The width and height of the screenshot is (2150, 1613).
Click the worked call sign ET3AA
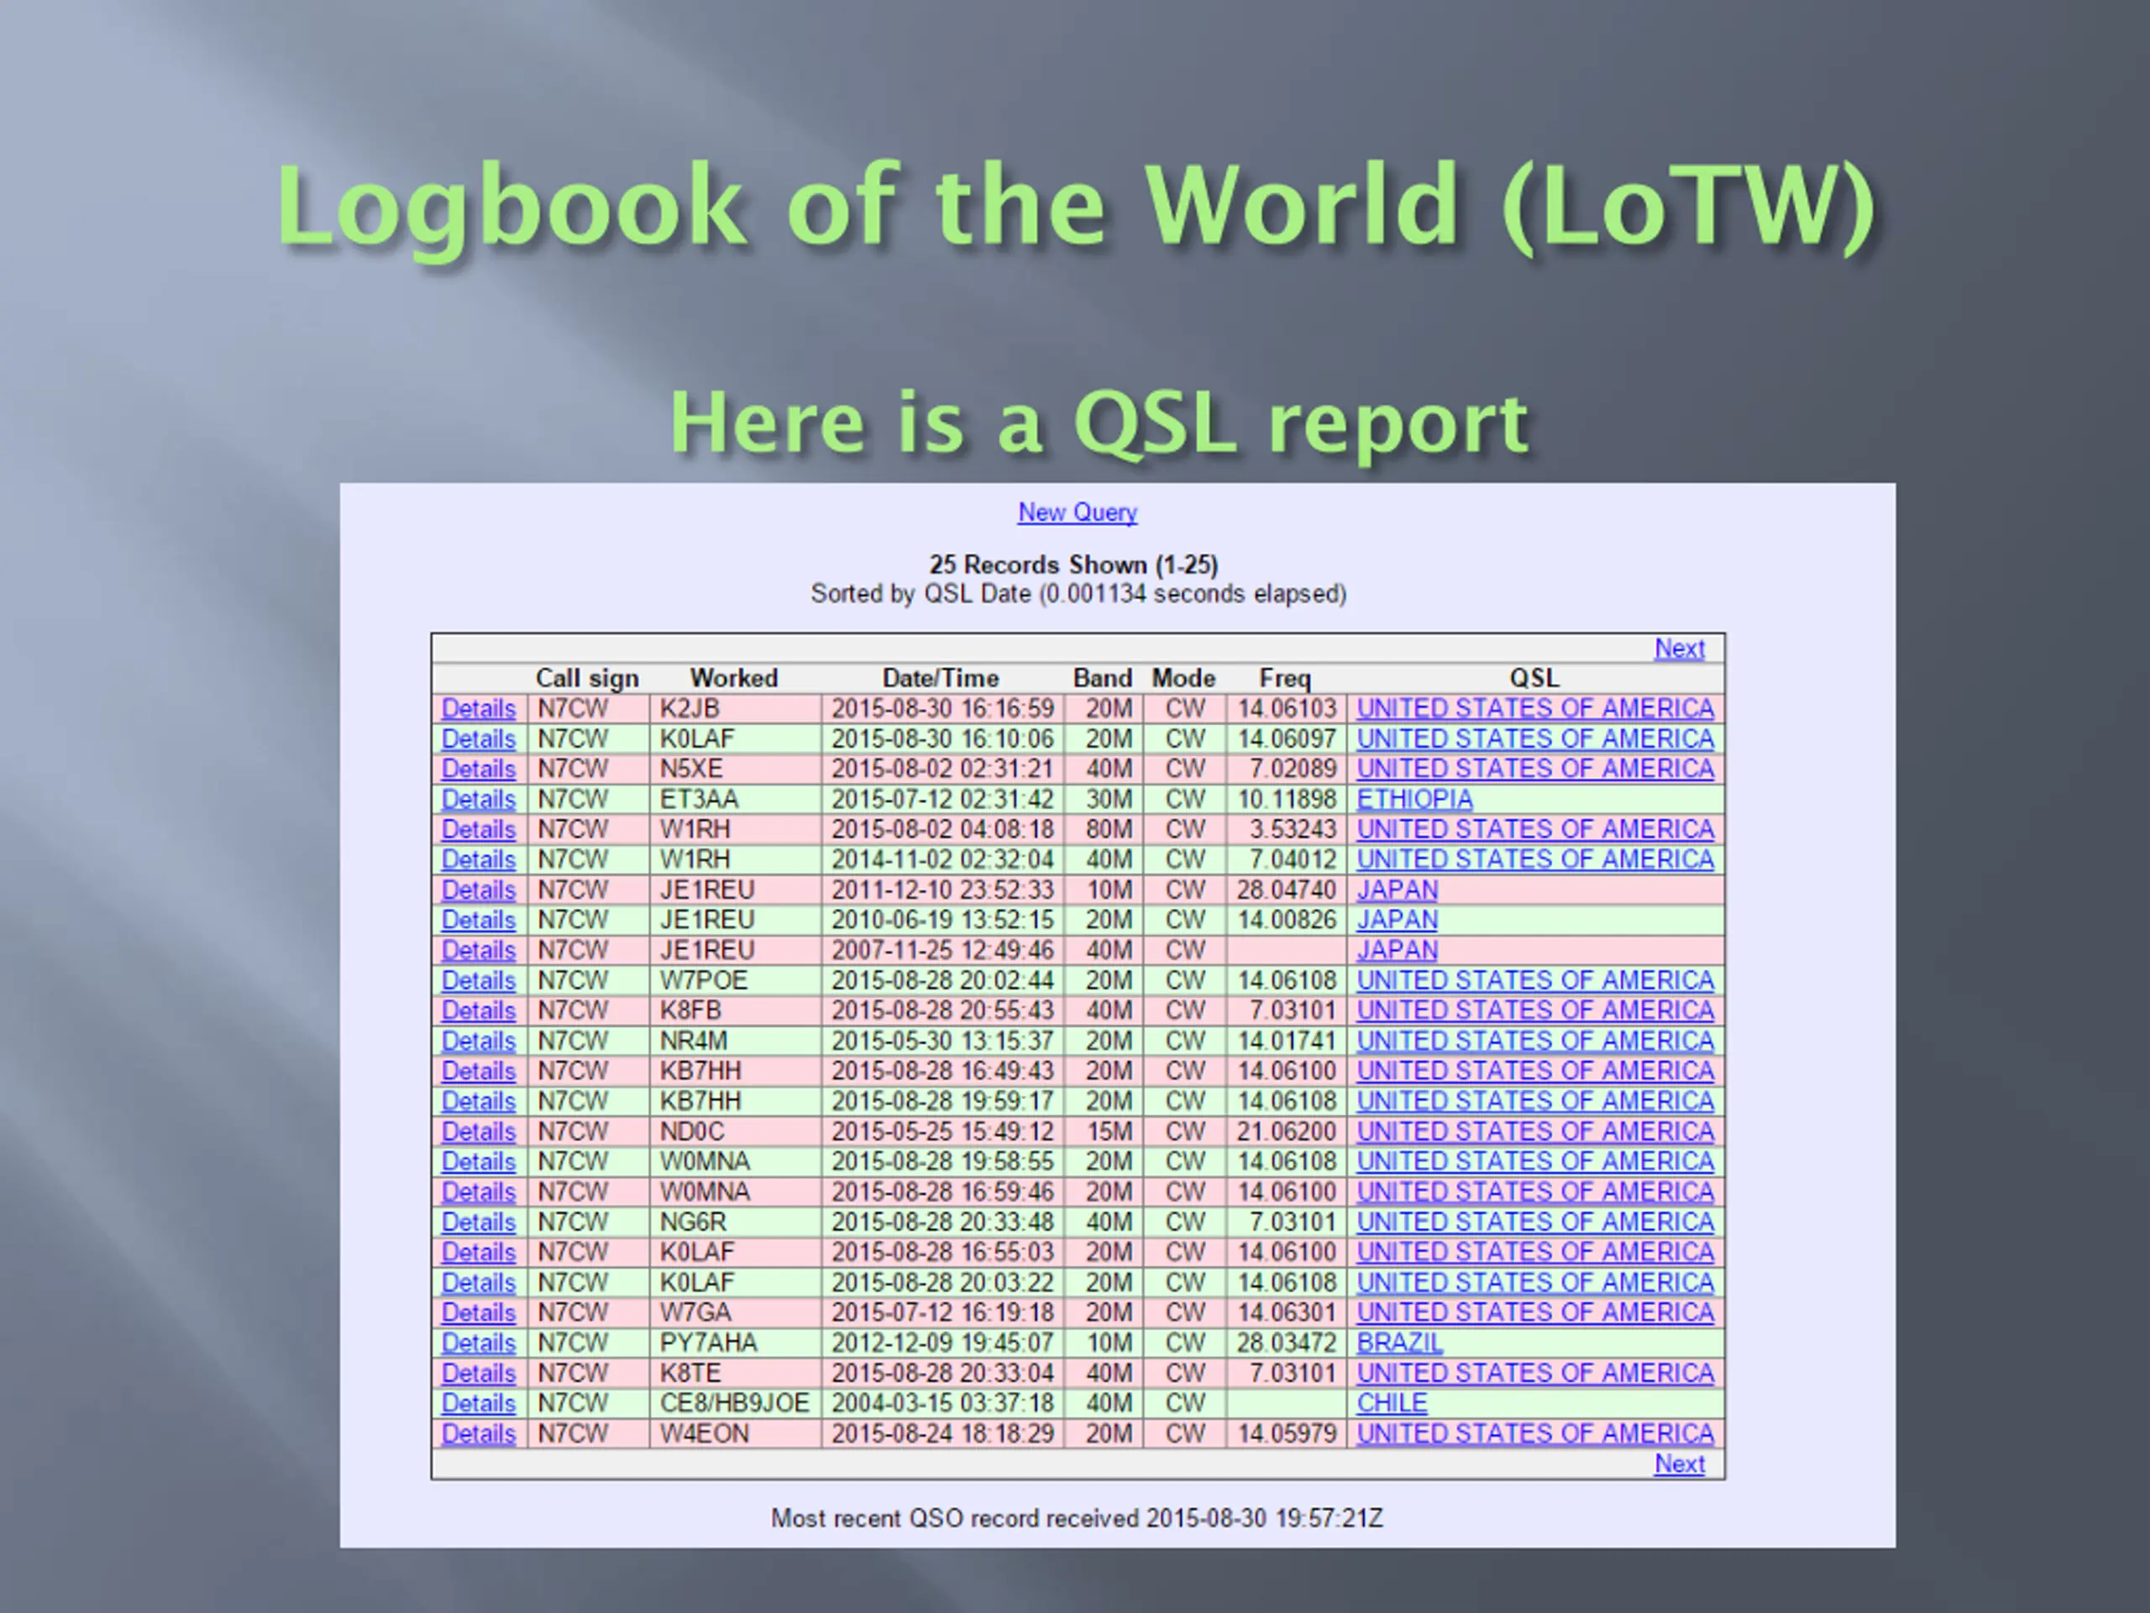pos(699,799)
